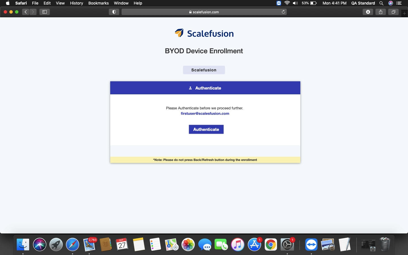
Task: Open FaceTime in the Dock
Action: coord(221,245)
